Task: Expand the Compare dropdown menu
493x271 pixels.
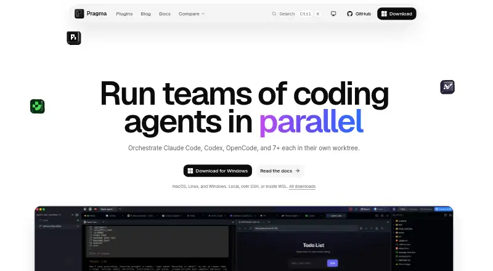Action: click(192, 14)
